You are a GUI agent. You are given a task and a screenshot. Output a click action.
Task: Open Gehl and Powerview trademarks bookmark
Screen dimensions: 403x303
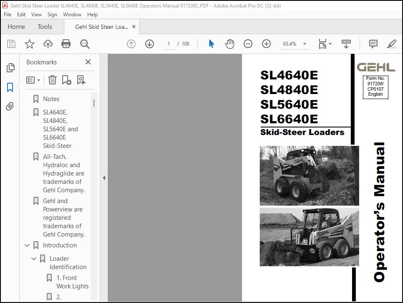(64, 218)
